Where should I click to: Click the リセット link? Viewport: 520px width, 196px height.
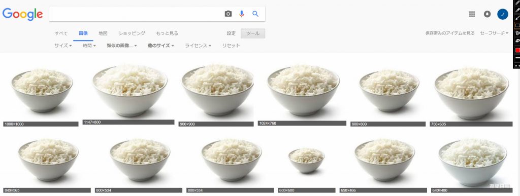click(231, 46)
